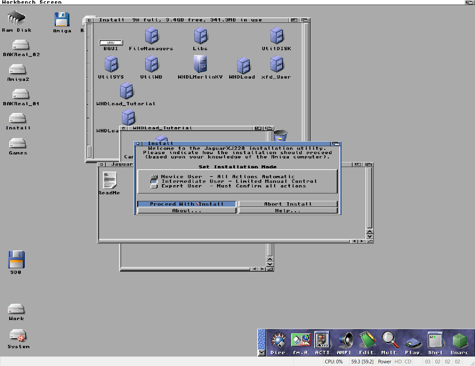The width and height of the screenshot is (475, 366).
Task: Launch Mult... magnifier icon in the dock
Action: (x=390, y=340)
